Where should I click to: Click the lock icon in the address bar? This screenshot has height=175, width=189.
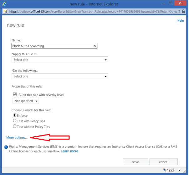[x=5, y=12]
